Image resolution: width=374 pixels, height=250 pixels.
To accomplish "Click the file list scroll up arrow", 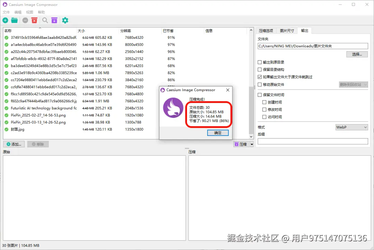I will [x=251, y=30].
